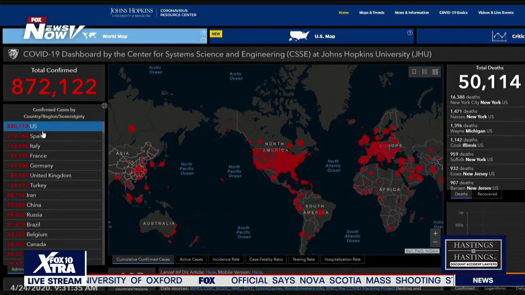Select the Testing Rate map tab
Viewport: 525px width, 295px height.
tap(304, 259)
